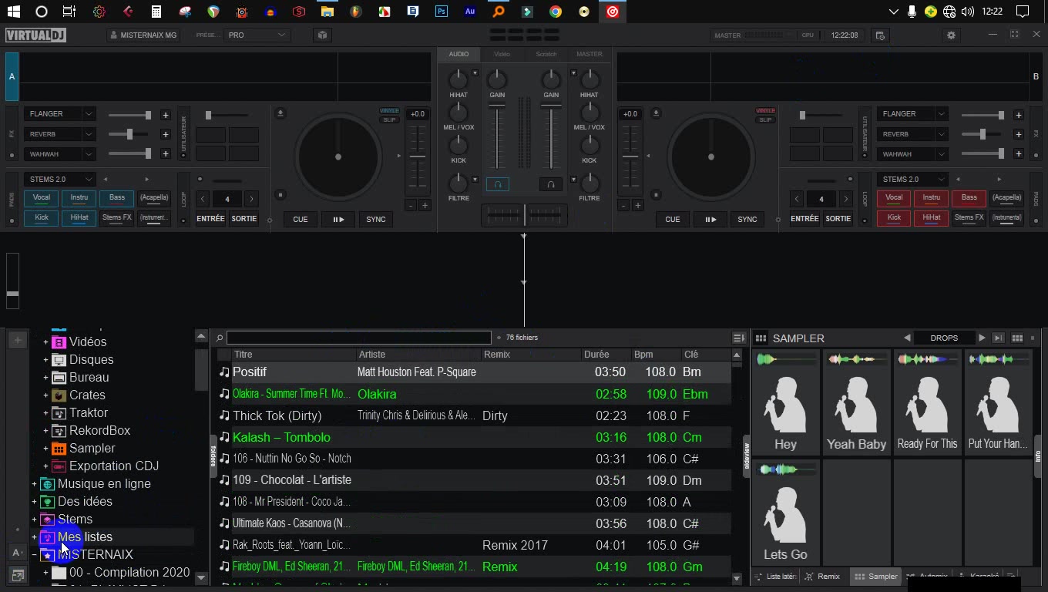Click the 3D cube icon beside the PRO layout
1048x592 pixels.
(x=322, y=35)
